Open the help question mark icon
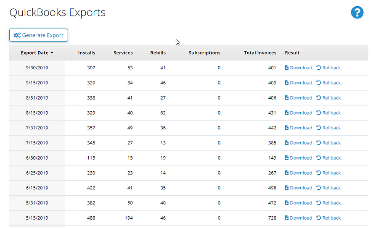The image size is (373, 228). [x=357, y=13]
